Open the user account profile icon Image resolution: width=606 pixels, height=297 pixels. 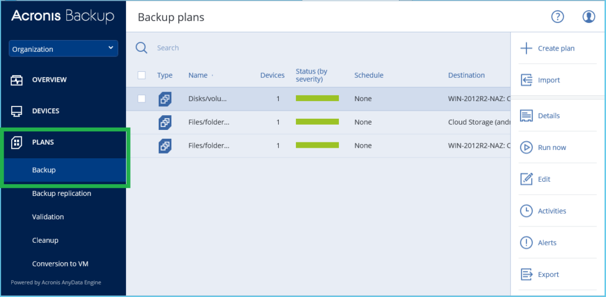[x=588, y=16]
